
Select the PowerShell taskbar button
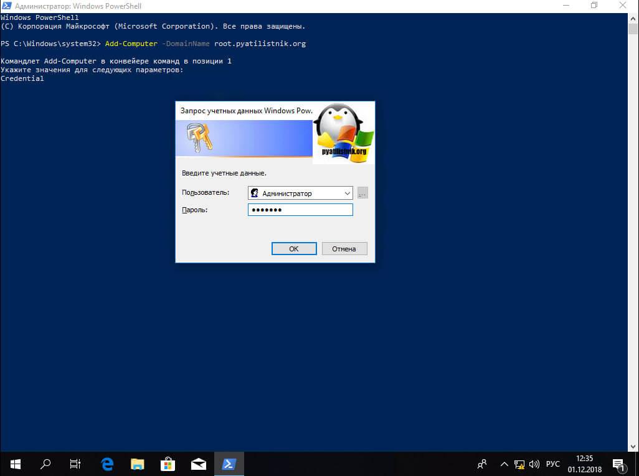tap(229, 464)
